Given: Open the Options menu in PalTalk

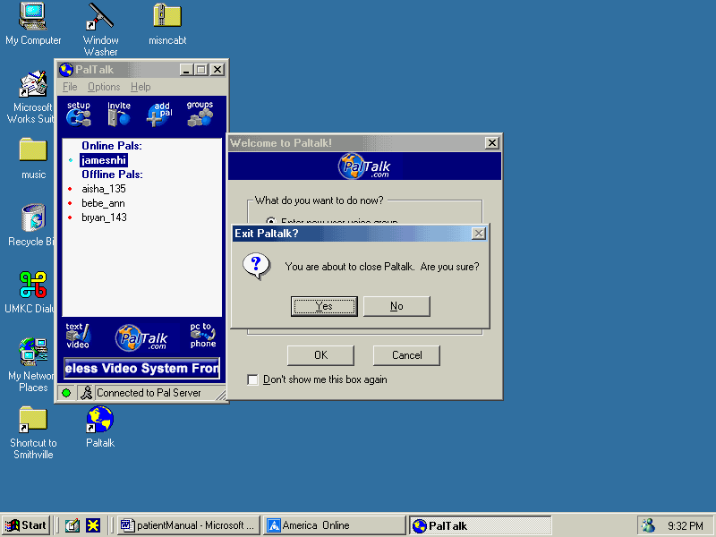Looking at the screenshot, I should tap(104, 87).
